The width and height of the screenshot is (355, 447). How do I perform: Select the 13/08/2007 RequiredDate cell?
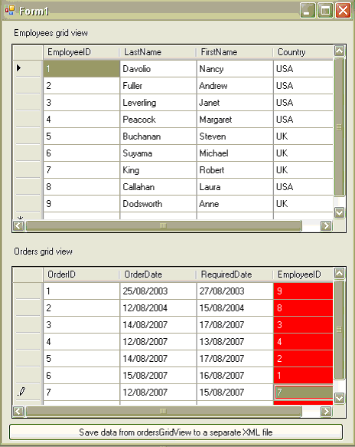[235, 341]
